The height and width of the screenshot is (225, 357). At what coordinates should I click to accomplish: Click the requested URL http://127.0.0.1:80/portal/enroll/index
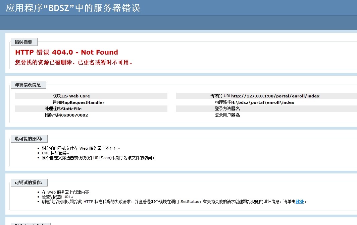(x=275, y=96)
